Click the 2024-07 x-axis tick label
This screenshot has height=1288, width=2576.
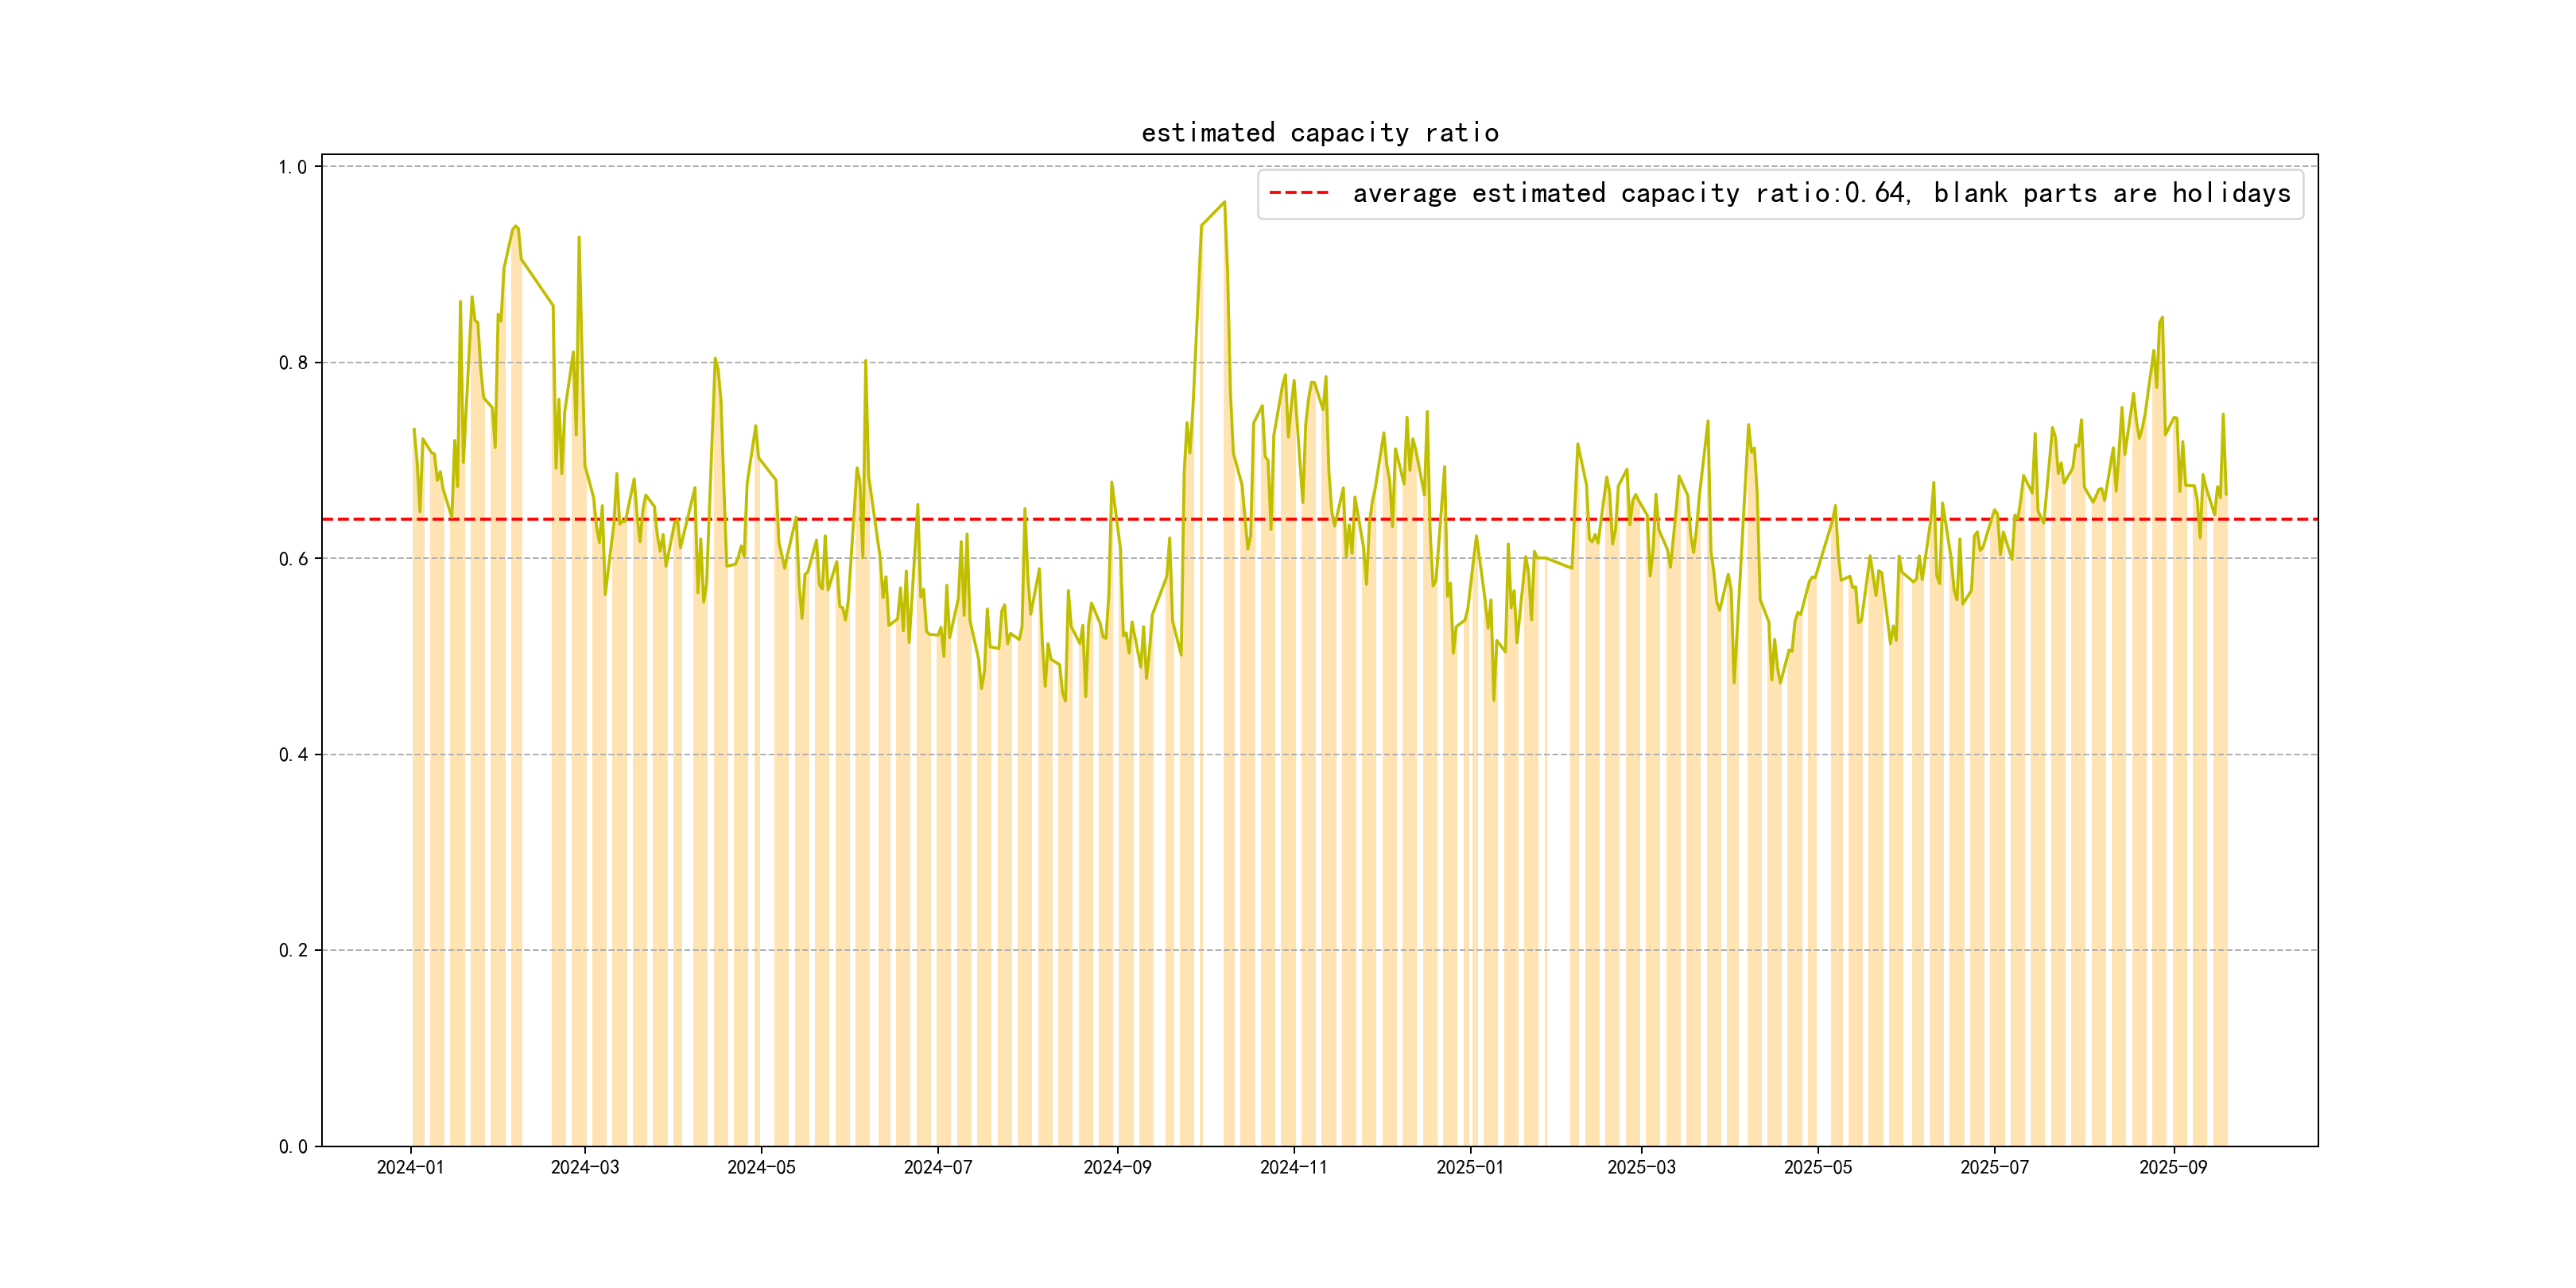tap(938, 1167)
